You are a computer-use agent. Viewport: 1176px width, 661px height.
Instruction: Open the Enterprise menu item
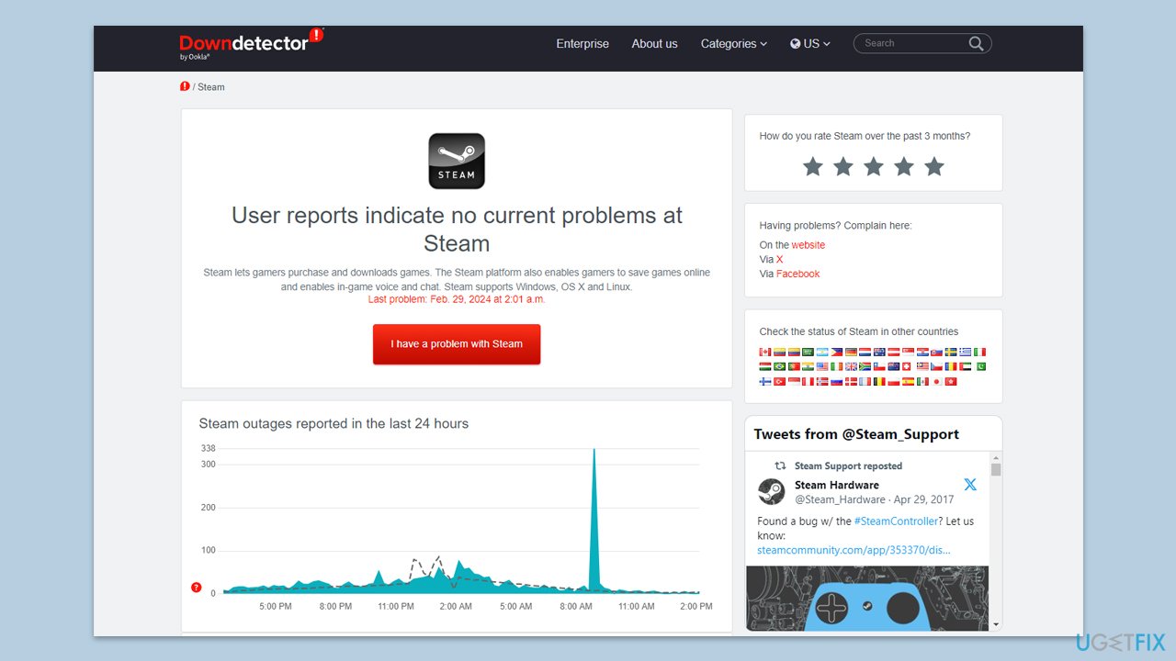pos(582,43)
